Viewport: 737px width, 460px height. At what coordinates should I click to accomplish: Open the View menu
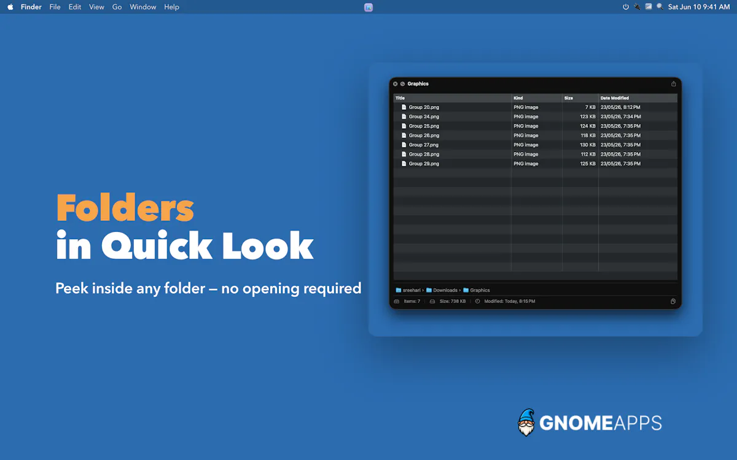[96, 7]
